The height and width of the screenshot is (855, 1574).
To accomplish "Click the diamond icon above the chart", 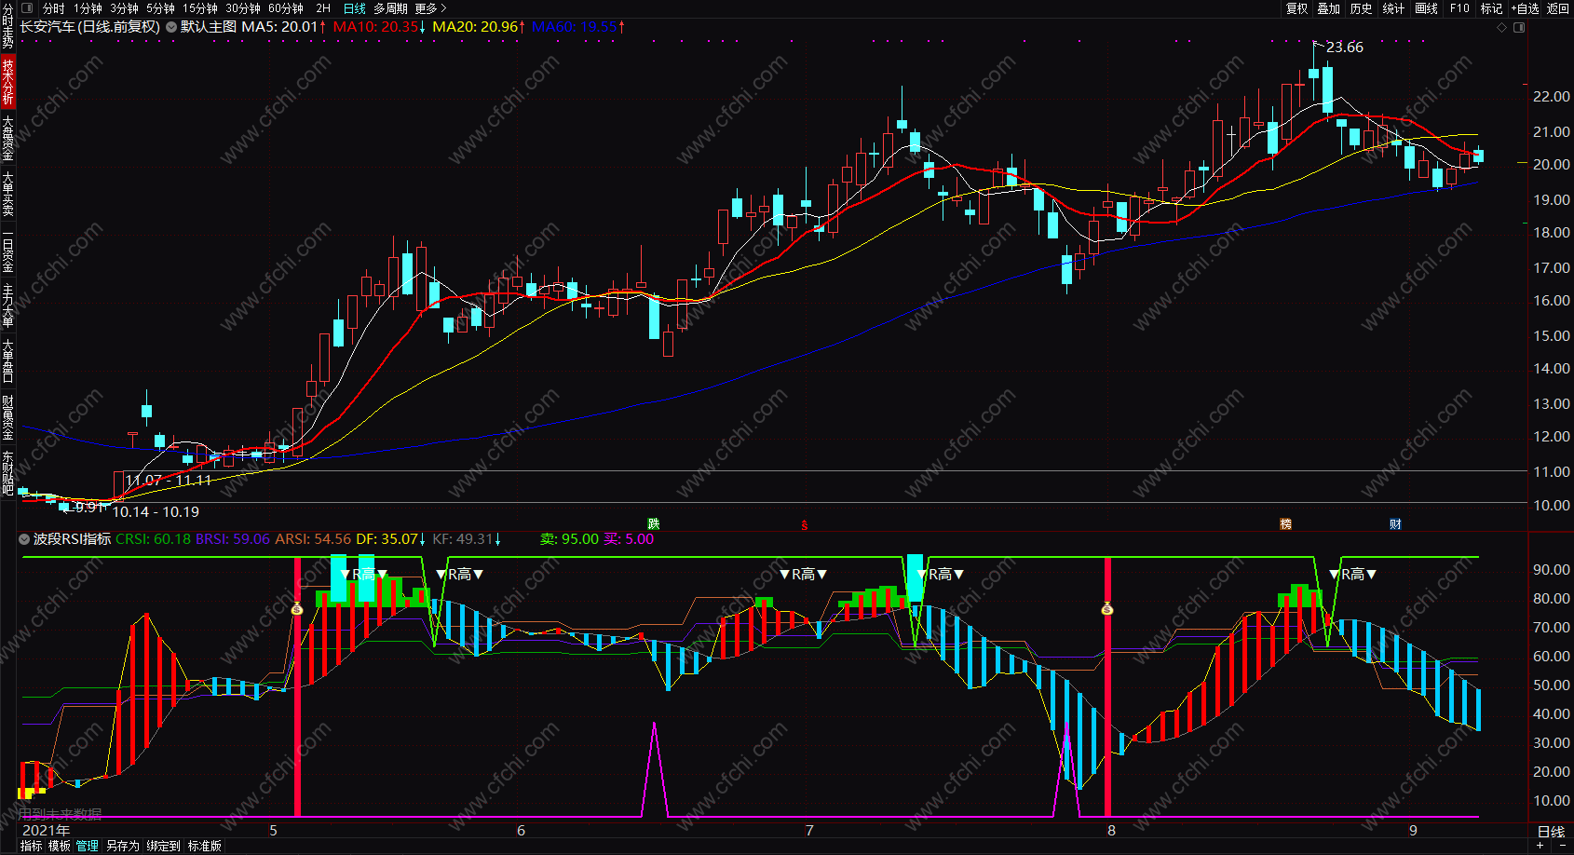I will click(1501, 27).
